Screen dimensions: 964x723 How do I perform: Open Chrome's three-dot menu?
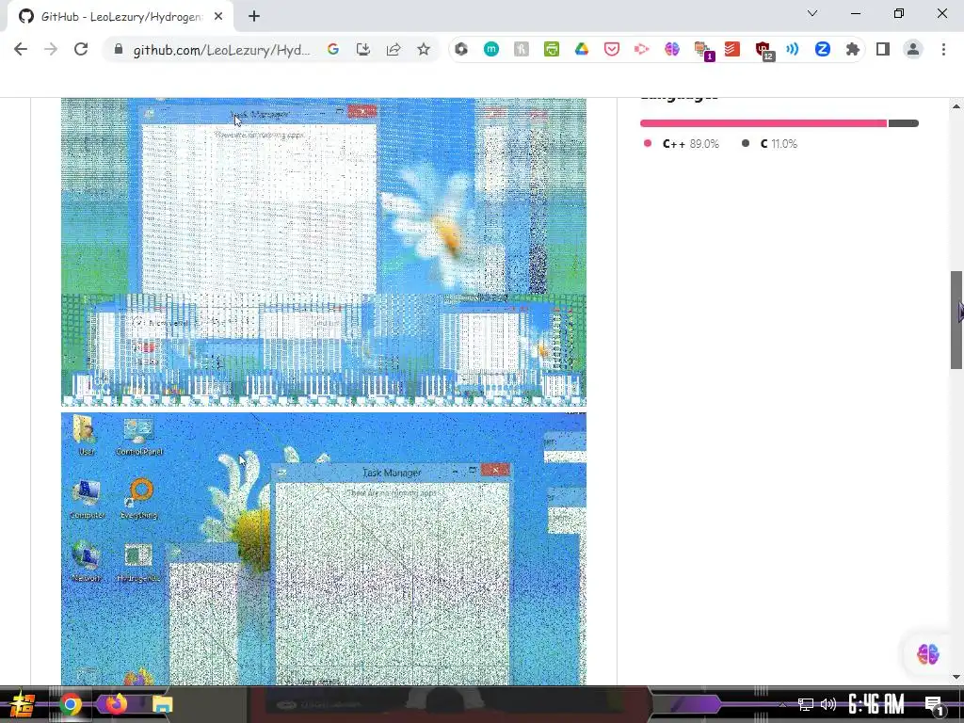(x=943, y=49)
